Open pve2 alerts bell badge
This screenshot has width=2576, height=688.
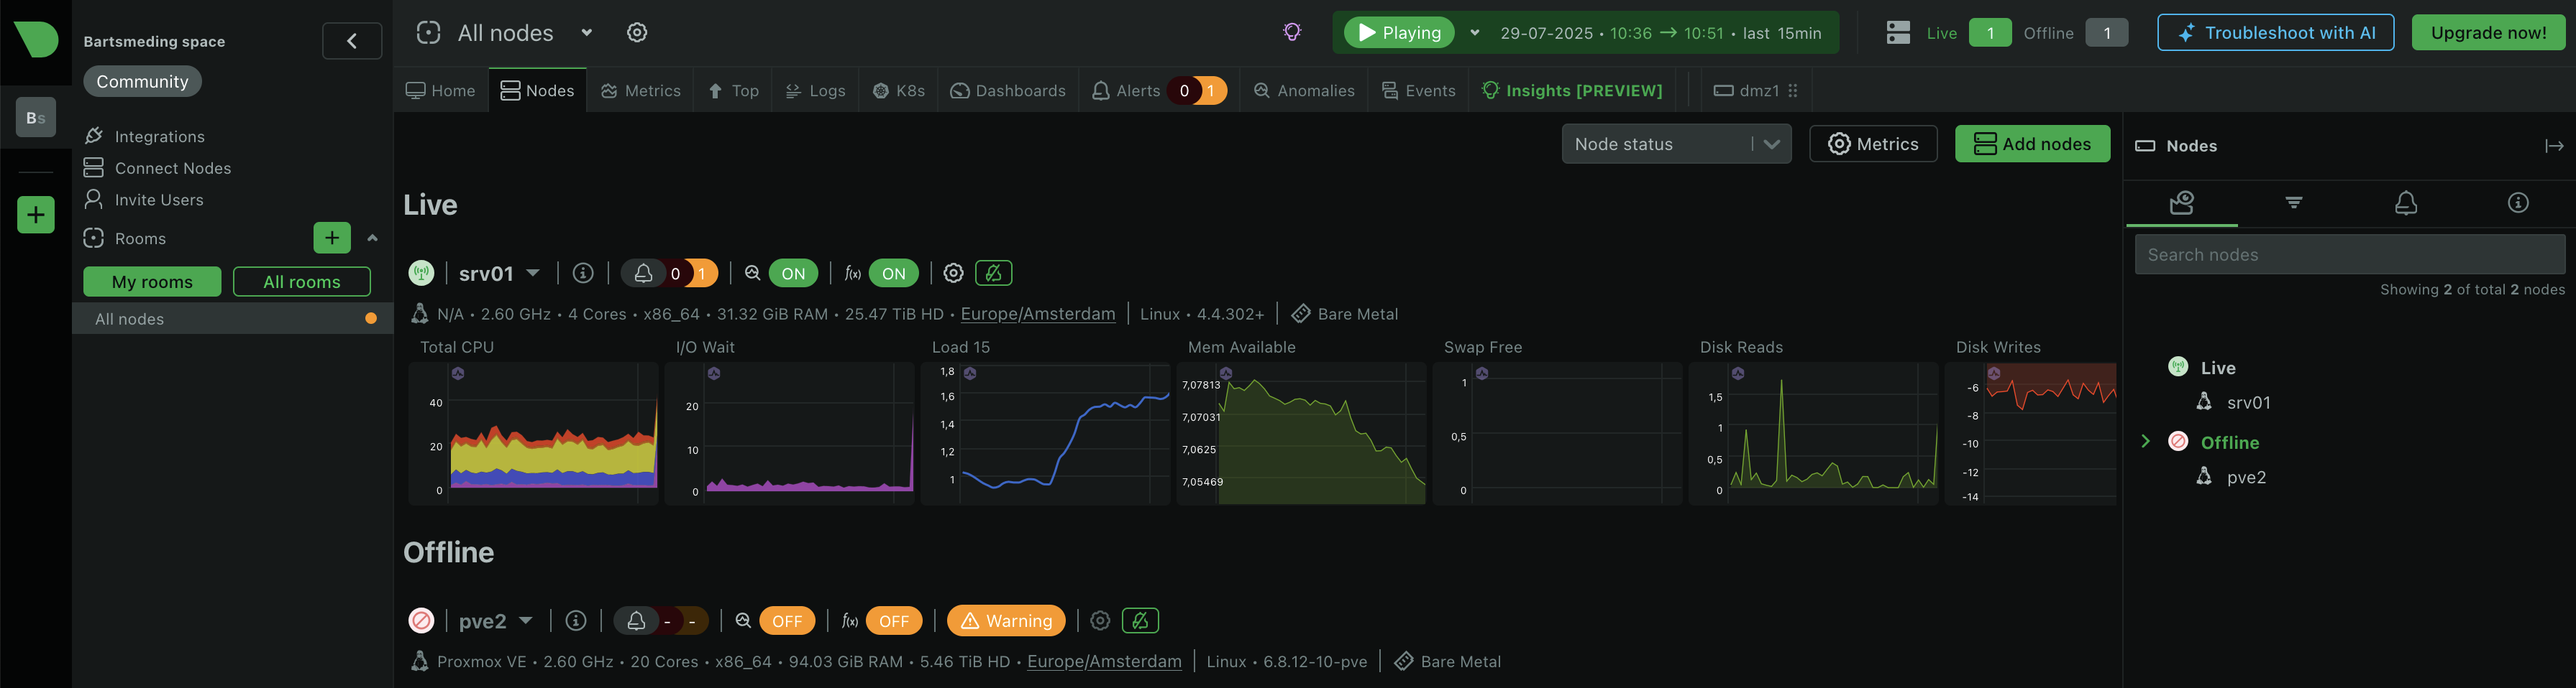coord(661,620)
